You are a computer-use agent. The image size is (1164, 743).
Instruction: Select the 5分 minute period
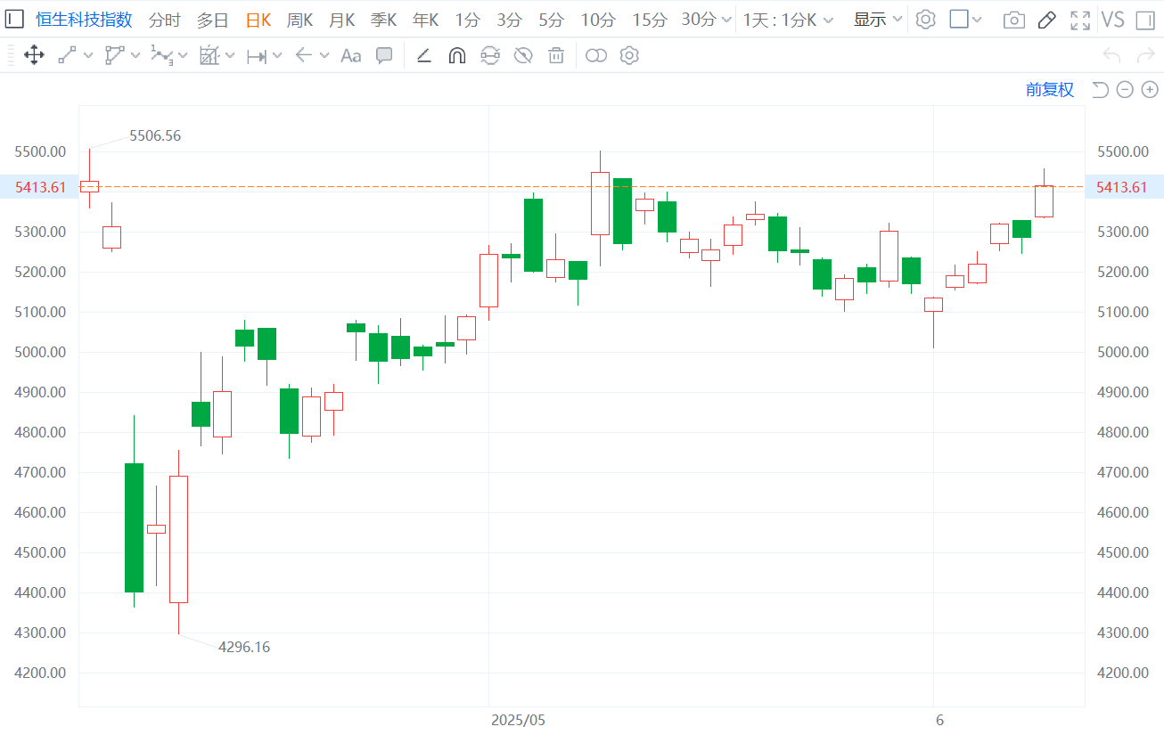(x=551, y=20)
